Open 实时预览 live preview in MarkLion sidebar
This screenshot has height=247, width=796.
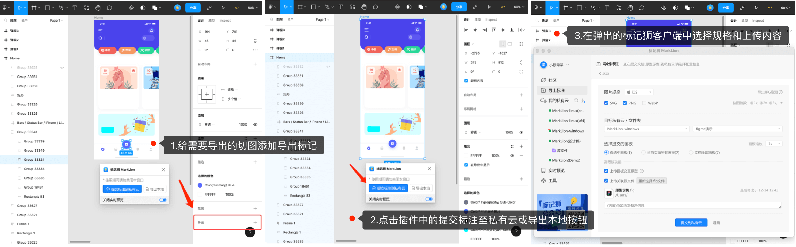click(x=556, y=170)
